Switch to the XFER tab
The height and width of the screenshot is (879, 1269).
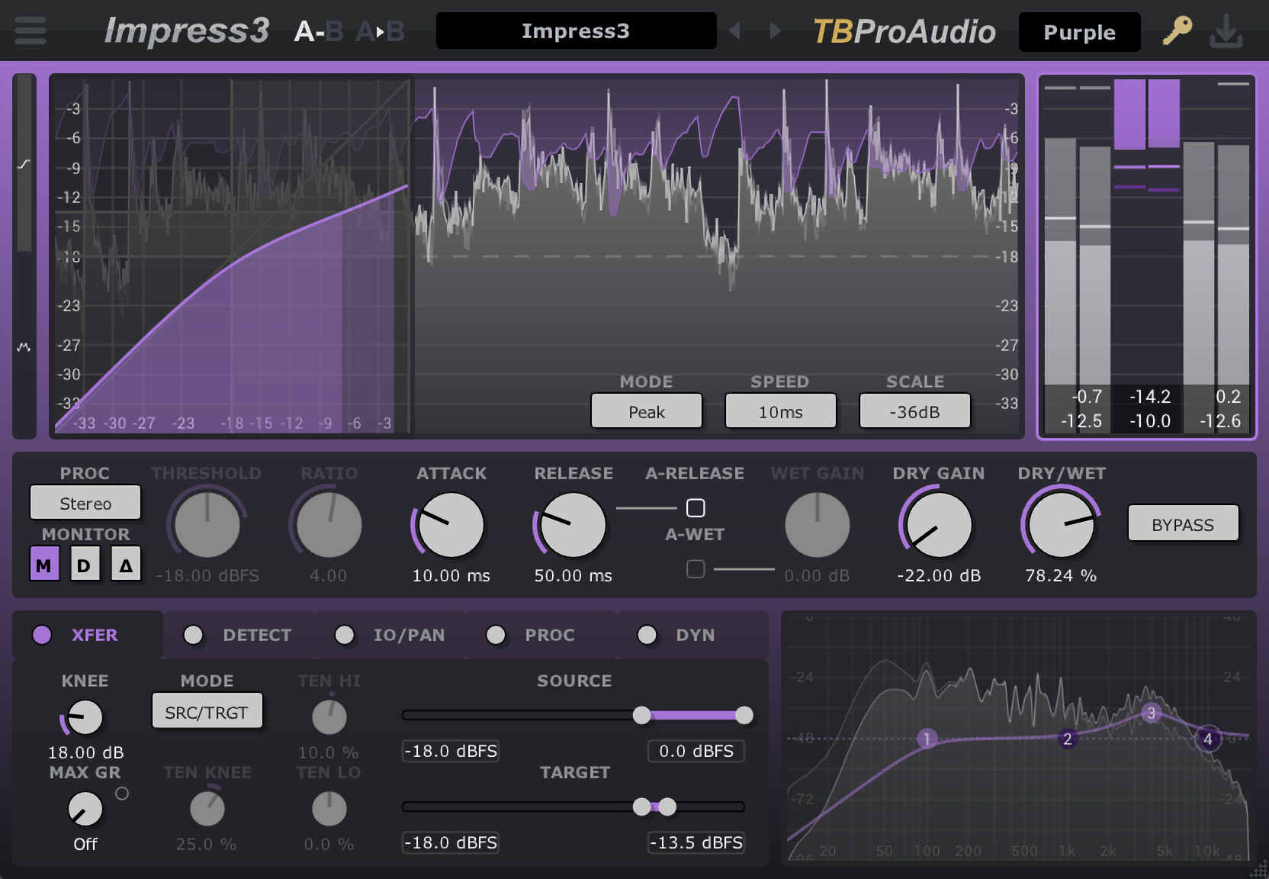pyautogui.click(x=88, y=635)
